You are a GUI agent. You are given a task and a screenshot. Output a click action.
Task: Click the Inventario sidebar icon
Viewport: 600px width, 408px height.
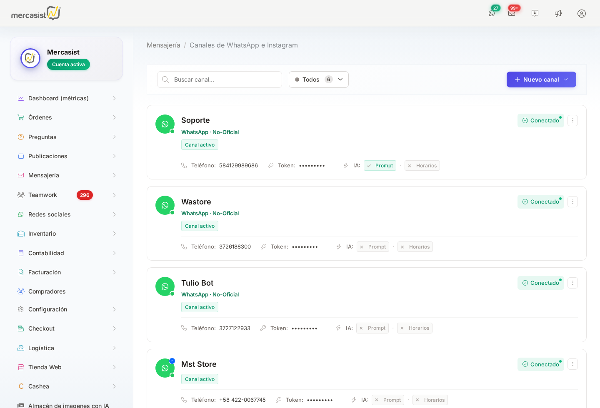(21, 234)
